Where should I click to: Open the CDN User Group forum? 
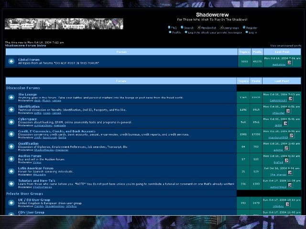coord(31,212)
